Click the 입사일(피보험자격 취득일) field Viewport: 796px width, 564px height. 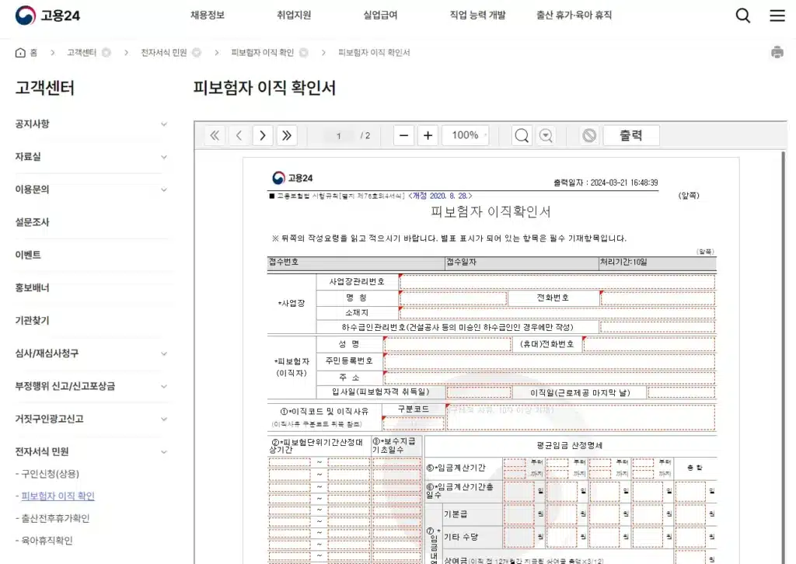479,392
